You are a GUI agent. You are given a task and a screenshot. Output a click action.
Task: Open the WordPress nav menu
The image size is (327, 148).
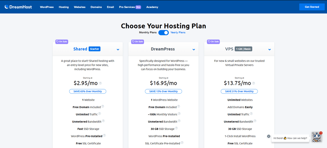coord(47,7)
